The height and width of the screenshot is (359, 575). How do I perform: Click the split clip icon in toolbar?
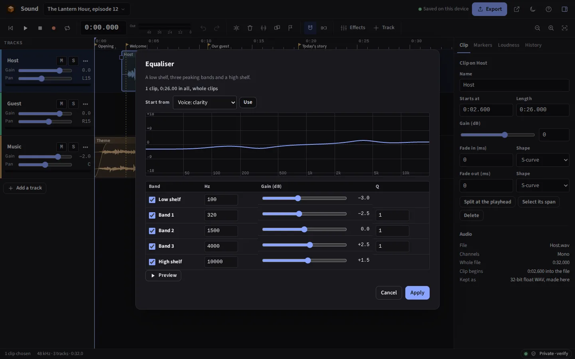[236, 28]
